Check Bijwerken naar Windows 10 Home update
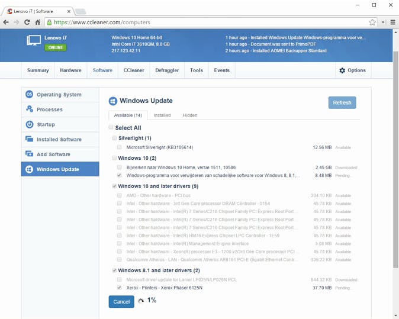Screen dimensions: 399x319 click(x=119, y=167)
